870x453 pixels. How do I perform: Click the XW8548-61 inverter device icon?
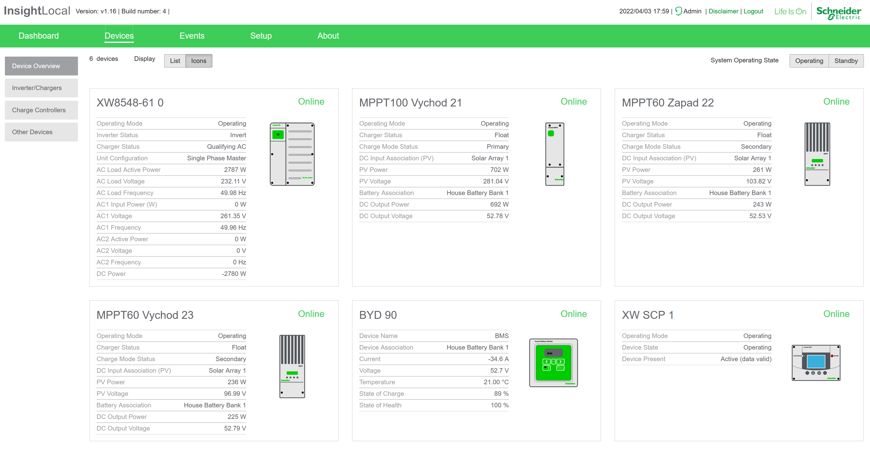(292, 154)
